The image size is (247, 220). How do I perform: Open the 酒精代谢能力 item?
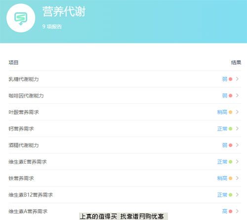pyautogui.click(x=124, y=145)
